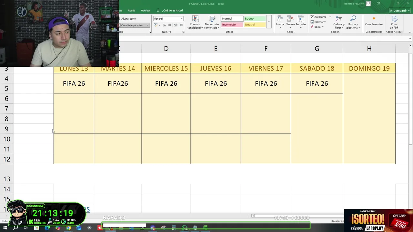Open the Ayuda tab
The width and height of the screenshot is (413, 232).
pos(132,10)
